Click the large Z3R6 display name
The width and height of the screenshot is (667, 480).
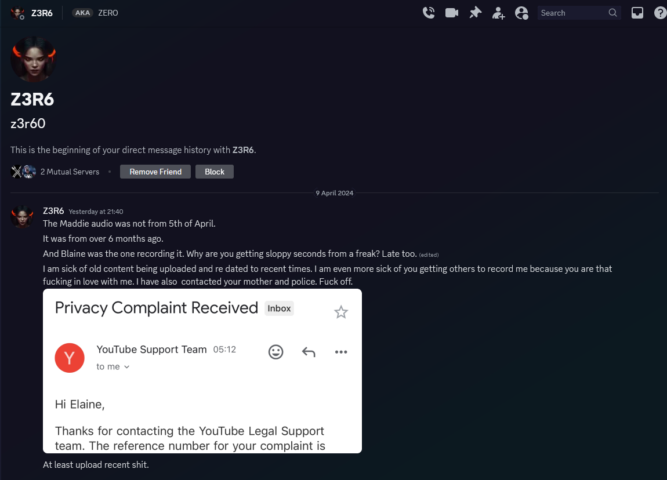click(32, 100)
